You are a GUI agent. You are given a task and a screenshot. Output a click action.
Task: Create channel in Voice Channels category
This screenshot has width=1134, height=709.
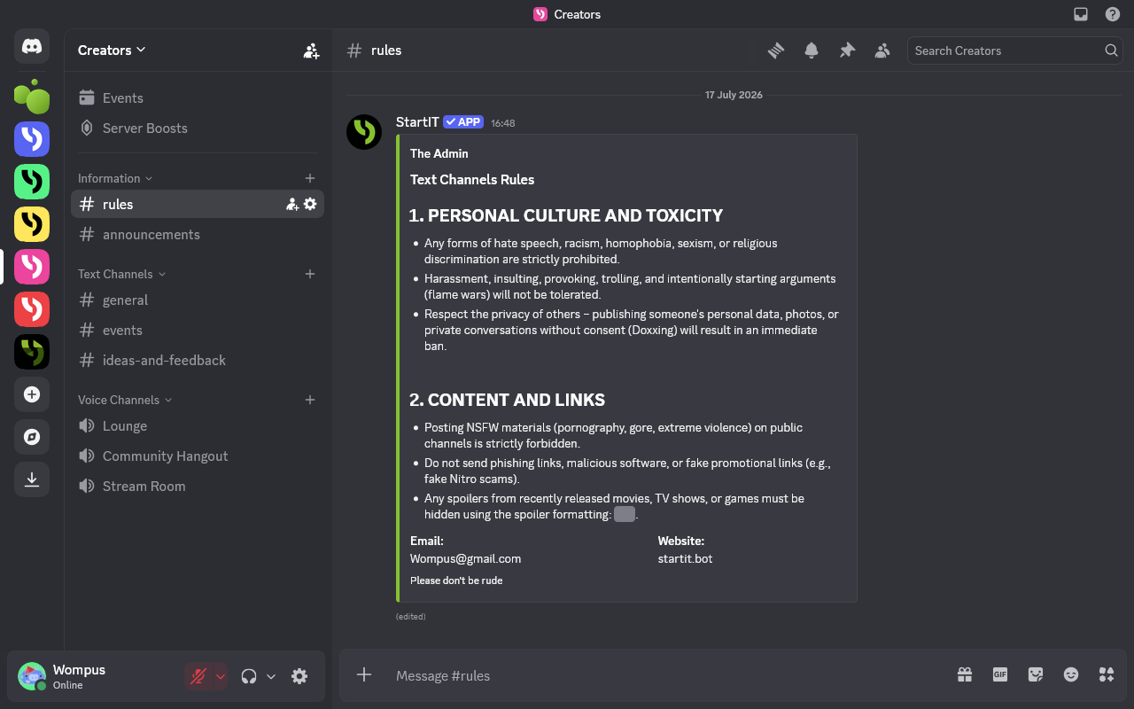point(310,400)
